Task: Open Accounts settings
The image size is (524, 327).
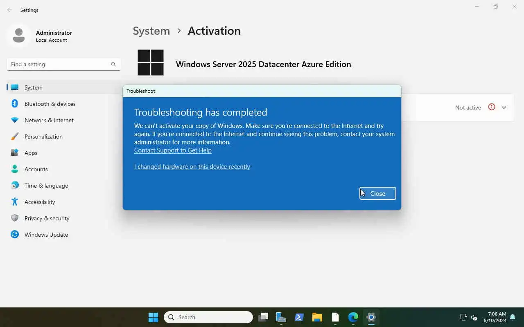Action: 63,169
